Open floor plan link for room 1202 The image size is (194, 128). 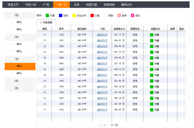102,92
